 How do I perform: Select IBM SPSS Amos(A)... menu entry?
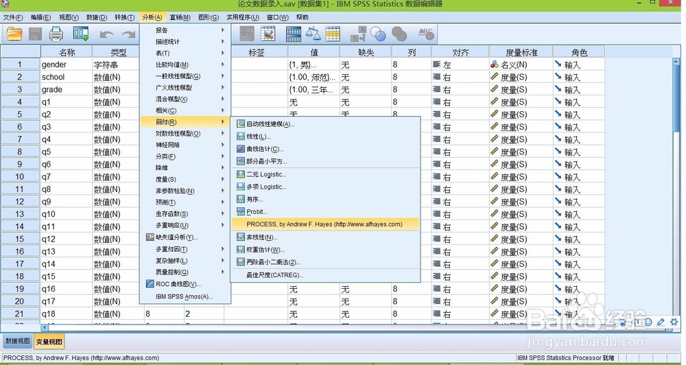(x=185, y=296)
